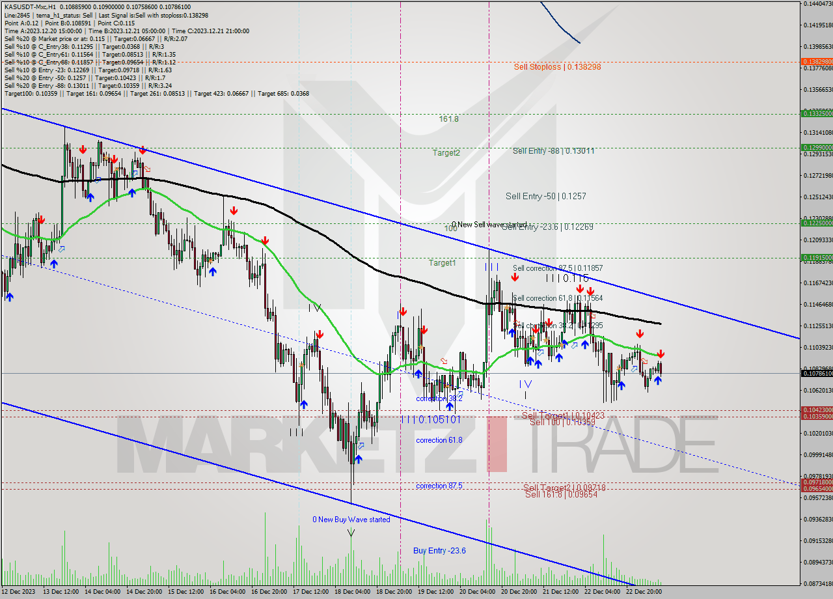
Task: Click the black 0.1078610 current price tag
Action: pyautogui.click(x=817, y=374)
